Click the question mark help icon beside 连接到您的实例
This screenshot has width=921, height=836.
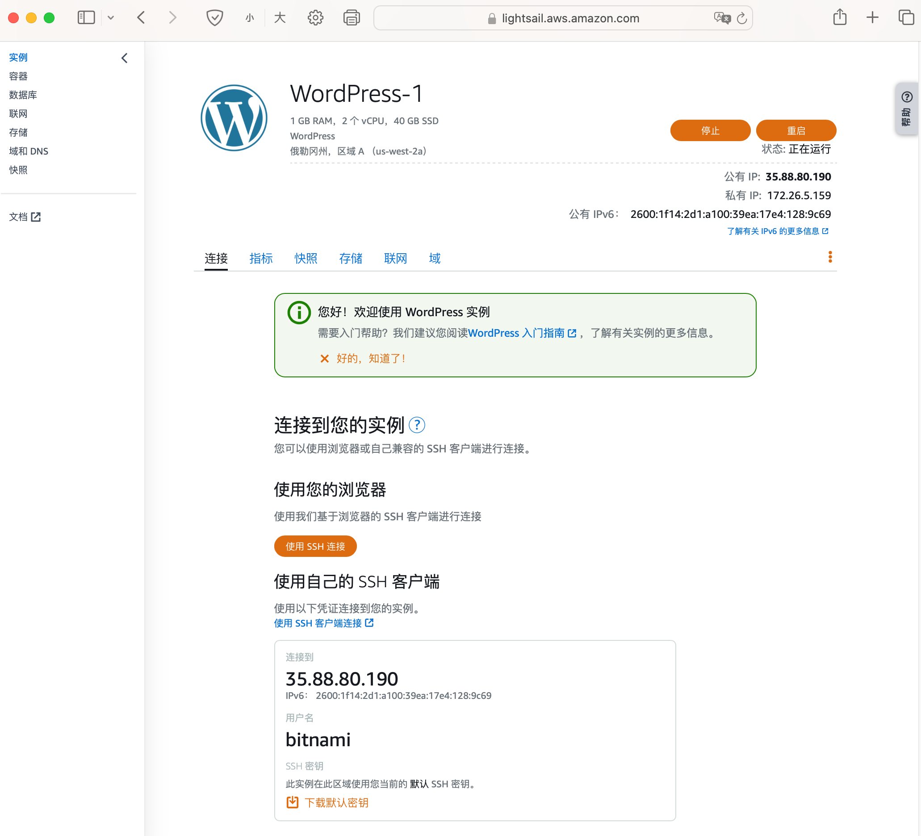point(417,425)
